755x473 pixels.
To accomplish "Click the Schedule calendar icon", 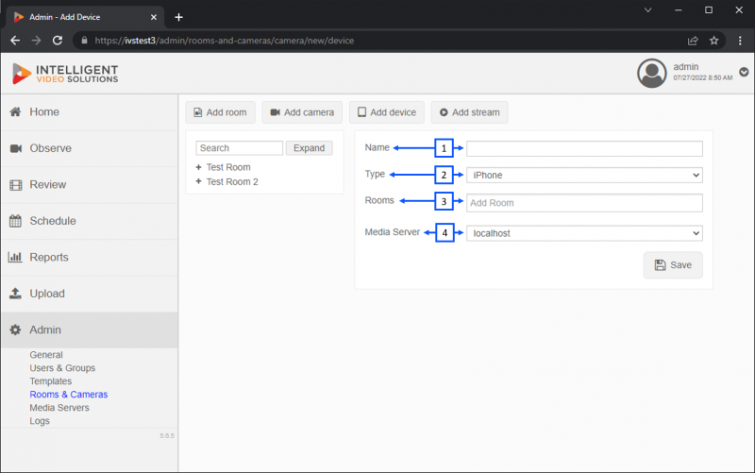I will pyautogui.click(x=15, y=221).
